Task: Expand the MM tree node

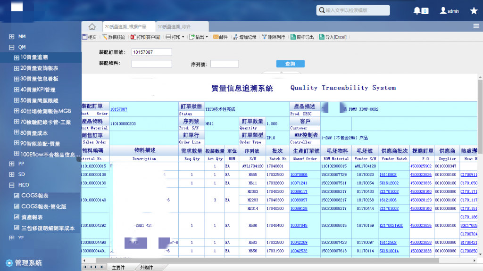Action: [12, 36]
